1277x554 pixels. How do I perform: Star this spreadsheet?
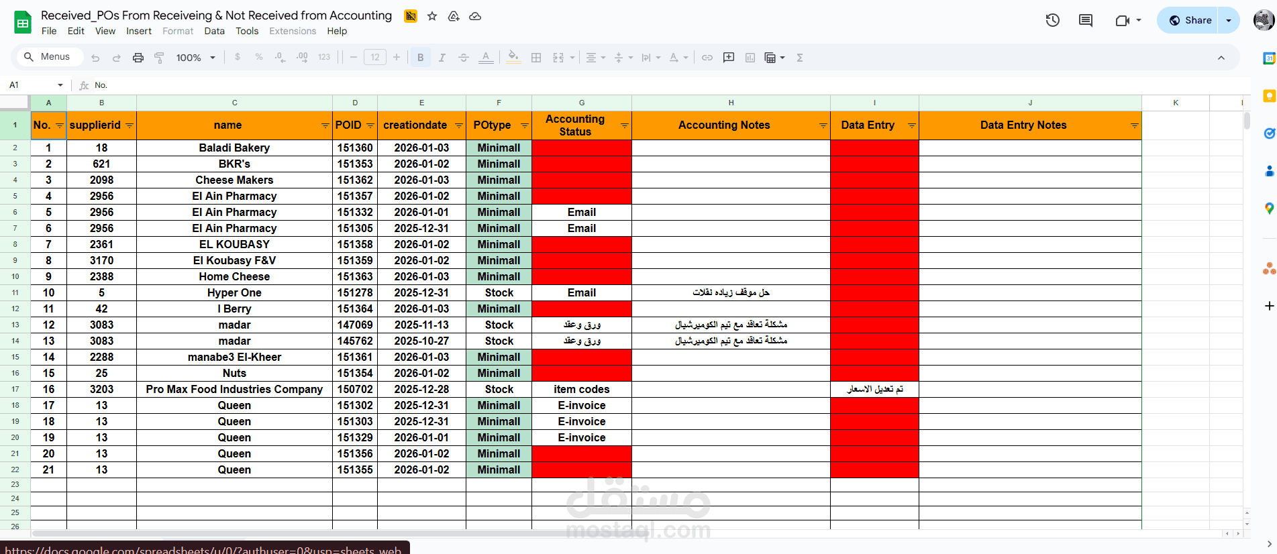pyautogui.click(x=432, y=16)
